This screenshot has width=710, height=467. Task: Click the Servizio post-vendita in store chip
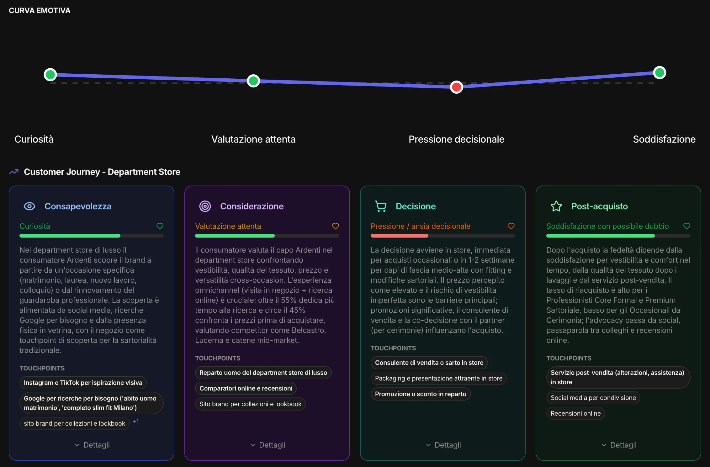pos(618,377)
